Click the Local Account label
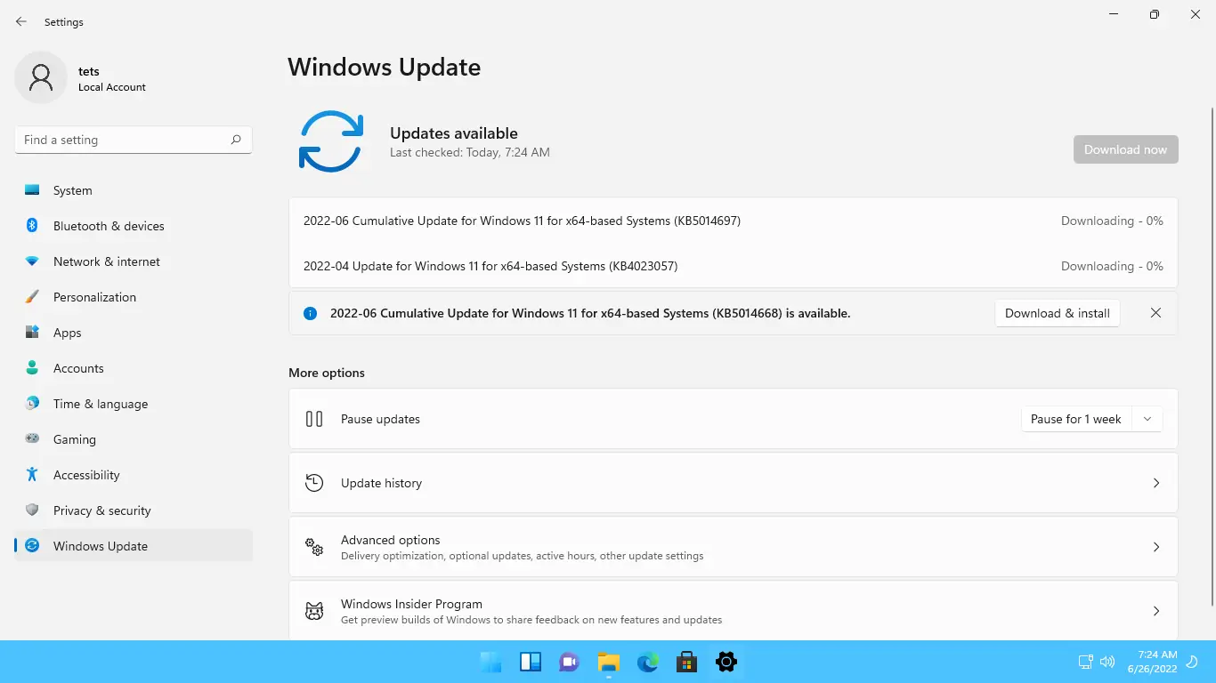 [112, 87]
